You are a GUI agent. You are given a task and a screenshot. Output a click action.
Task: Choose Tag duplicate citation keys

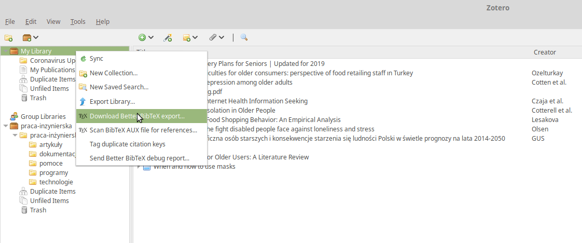[142, 144]
